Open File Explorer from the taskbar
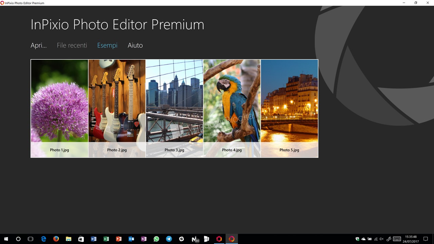The image size is (434, 244). click(x=68, y=239)
